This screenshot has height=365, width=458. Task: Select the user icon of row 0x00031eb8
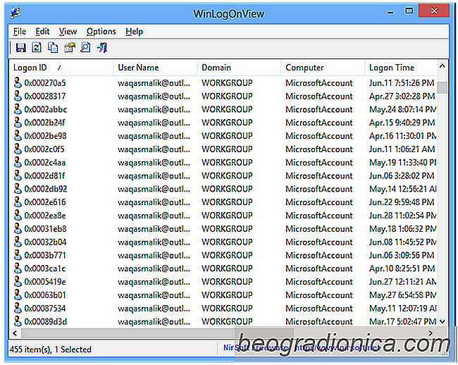click(x=18, y=228)
